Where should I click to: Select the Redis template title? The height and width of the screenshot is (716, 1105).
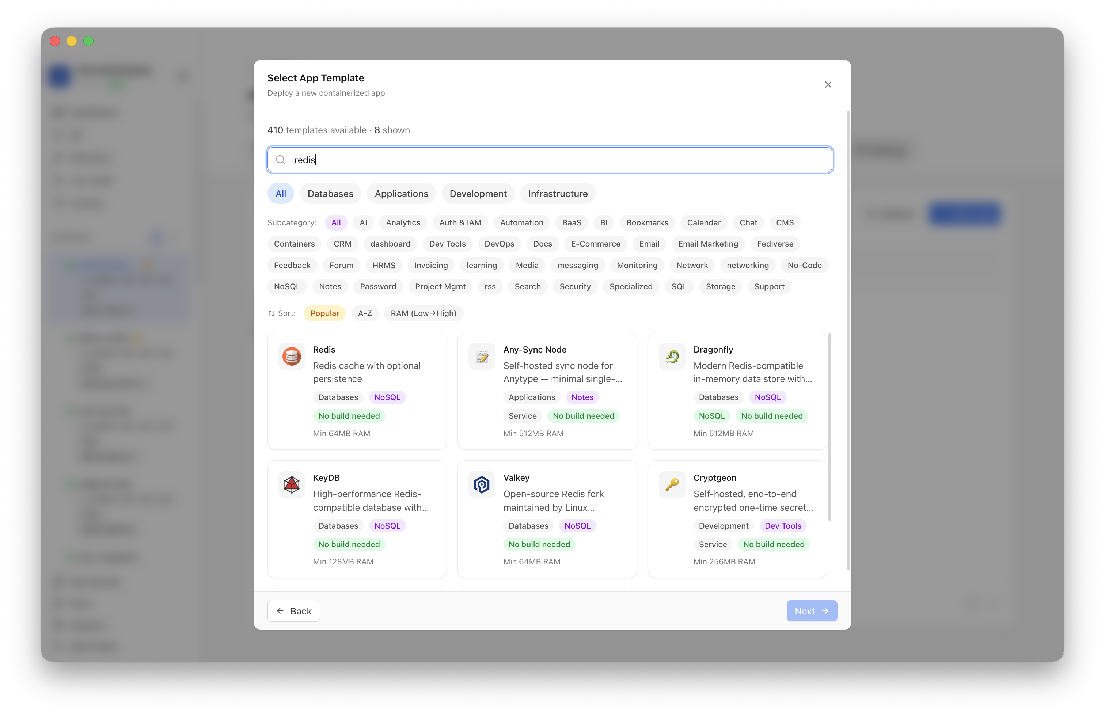324,350
